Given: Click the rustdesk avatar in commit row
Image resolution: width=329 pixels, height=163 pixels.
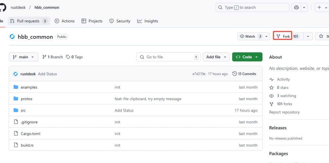Looking at the screenshot, I should coord(15,74).
